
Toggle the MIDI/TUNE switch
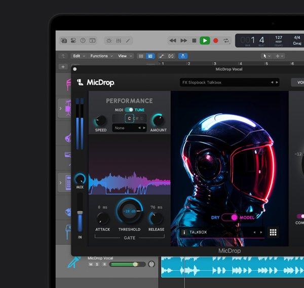129,110
